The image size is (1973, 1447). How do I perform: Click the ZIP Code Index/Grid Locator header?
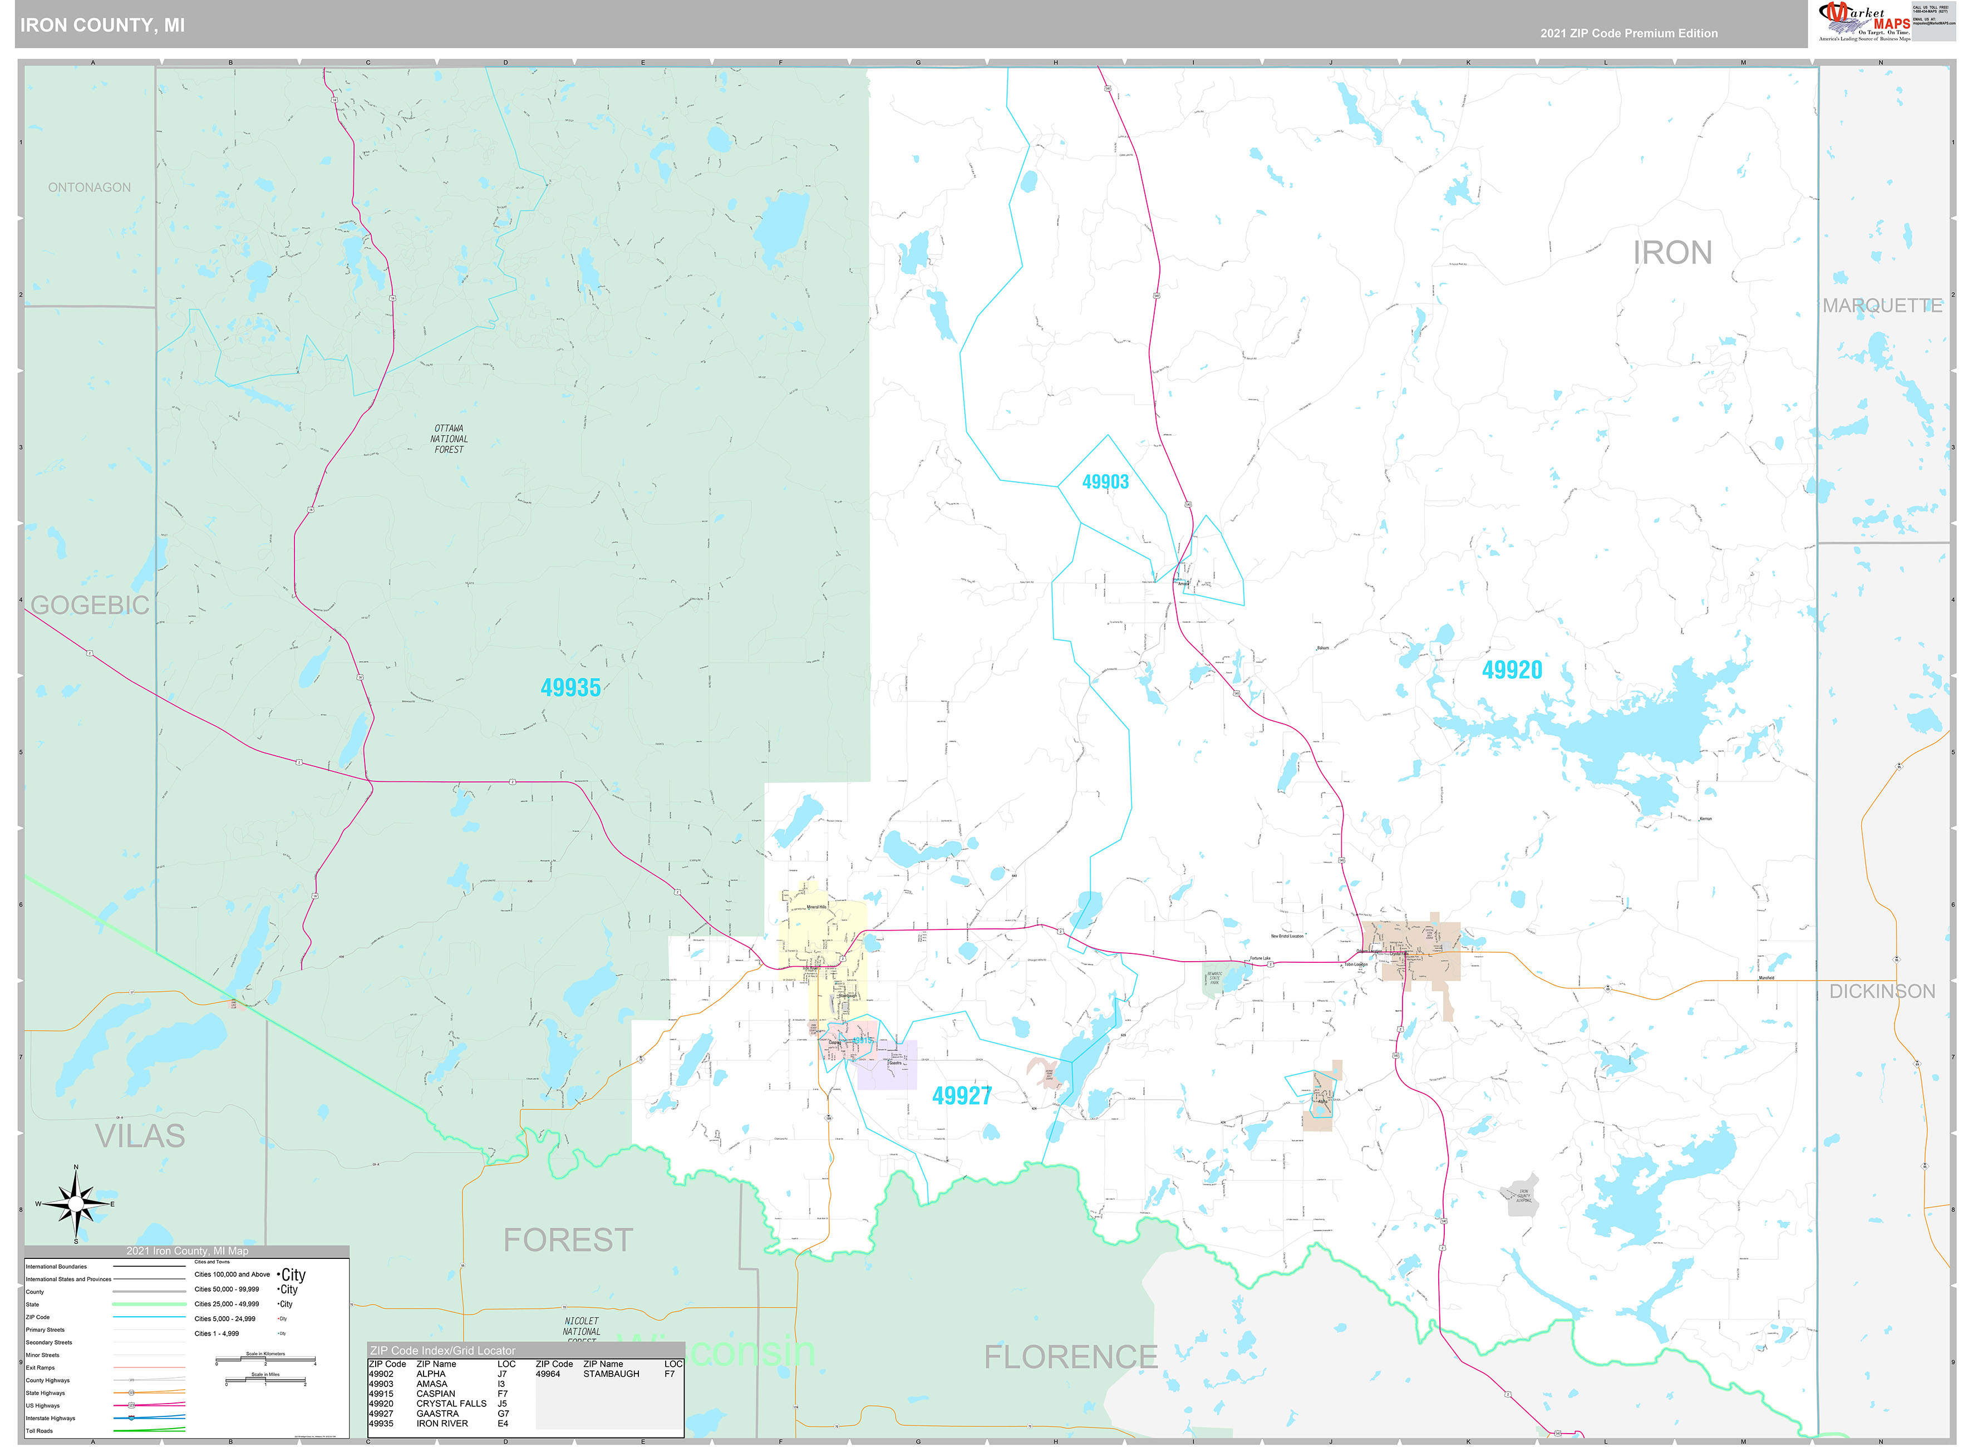(442, 1350)
